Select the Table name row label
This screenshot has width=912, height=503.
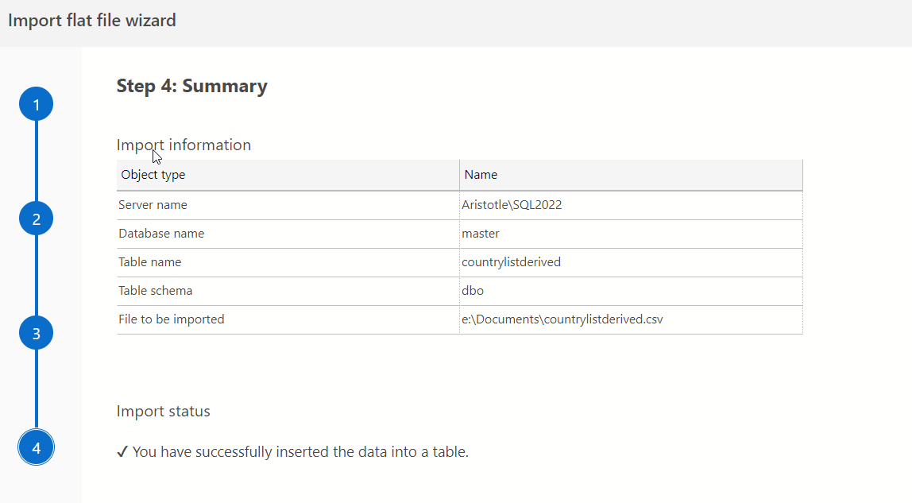click(x=150, y=262)
